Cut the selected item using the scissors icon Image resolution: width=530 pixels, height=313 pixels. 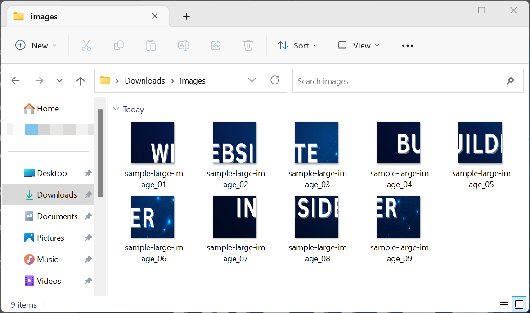(86, 45)
